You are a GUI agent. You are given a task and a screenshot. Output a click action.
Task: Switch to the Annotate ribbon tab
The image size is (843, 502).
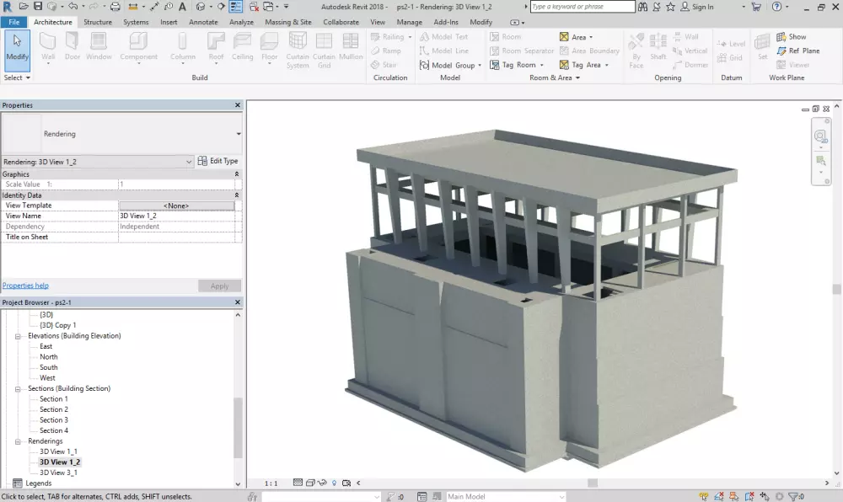point(203,22)
